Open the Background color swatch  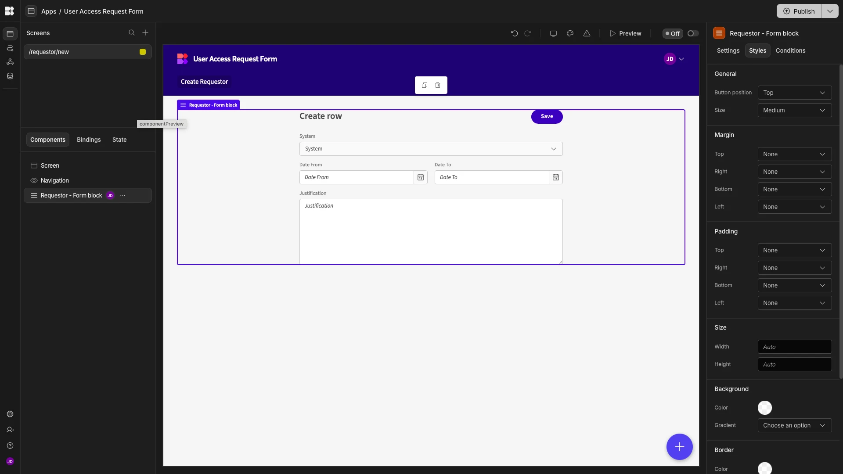tap(764, 408)
